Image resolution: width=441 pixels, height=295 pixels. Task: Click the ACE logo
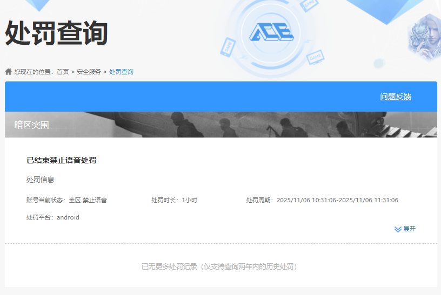(271, 32)
